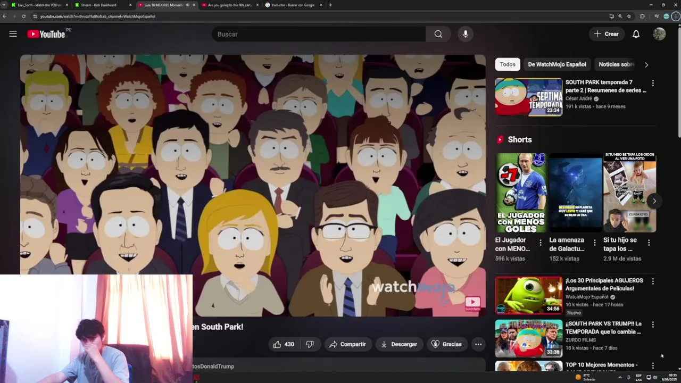Open YouTube notifications bell
This screenshot has height=383, width=681.
(636, 34)
